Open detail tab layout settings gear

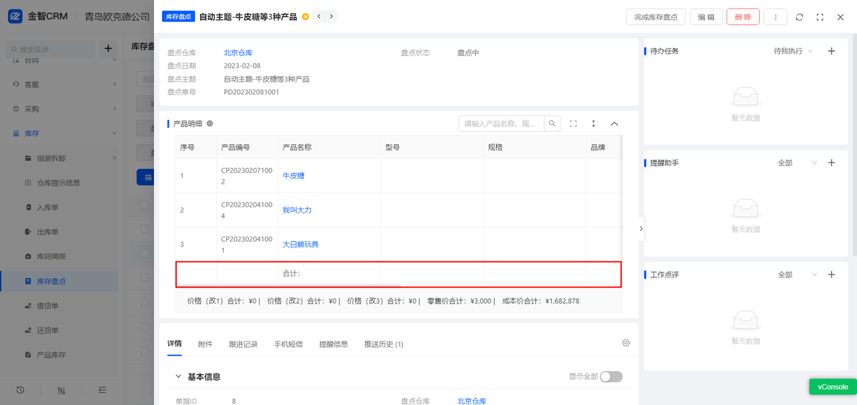(x=626, y=343)
